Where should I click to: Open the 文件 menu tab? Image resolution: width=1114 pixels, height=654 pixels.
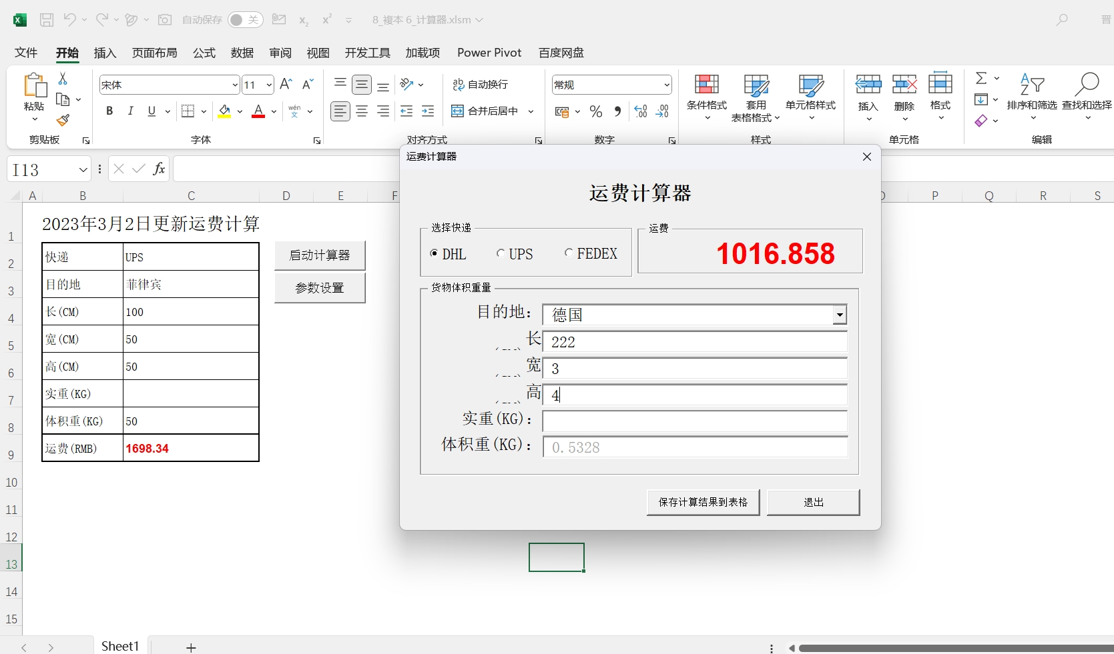26,53
